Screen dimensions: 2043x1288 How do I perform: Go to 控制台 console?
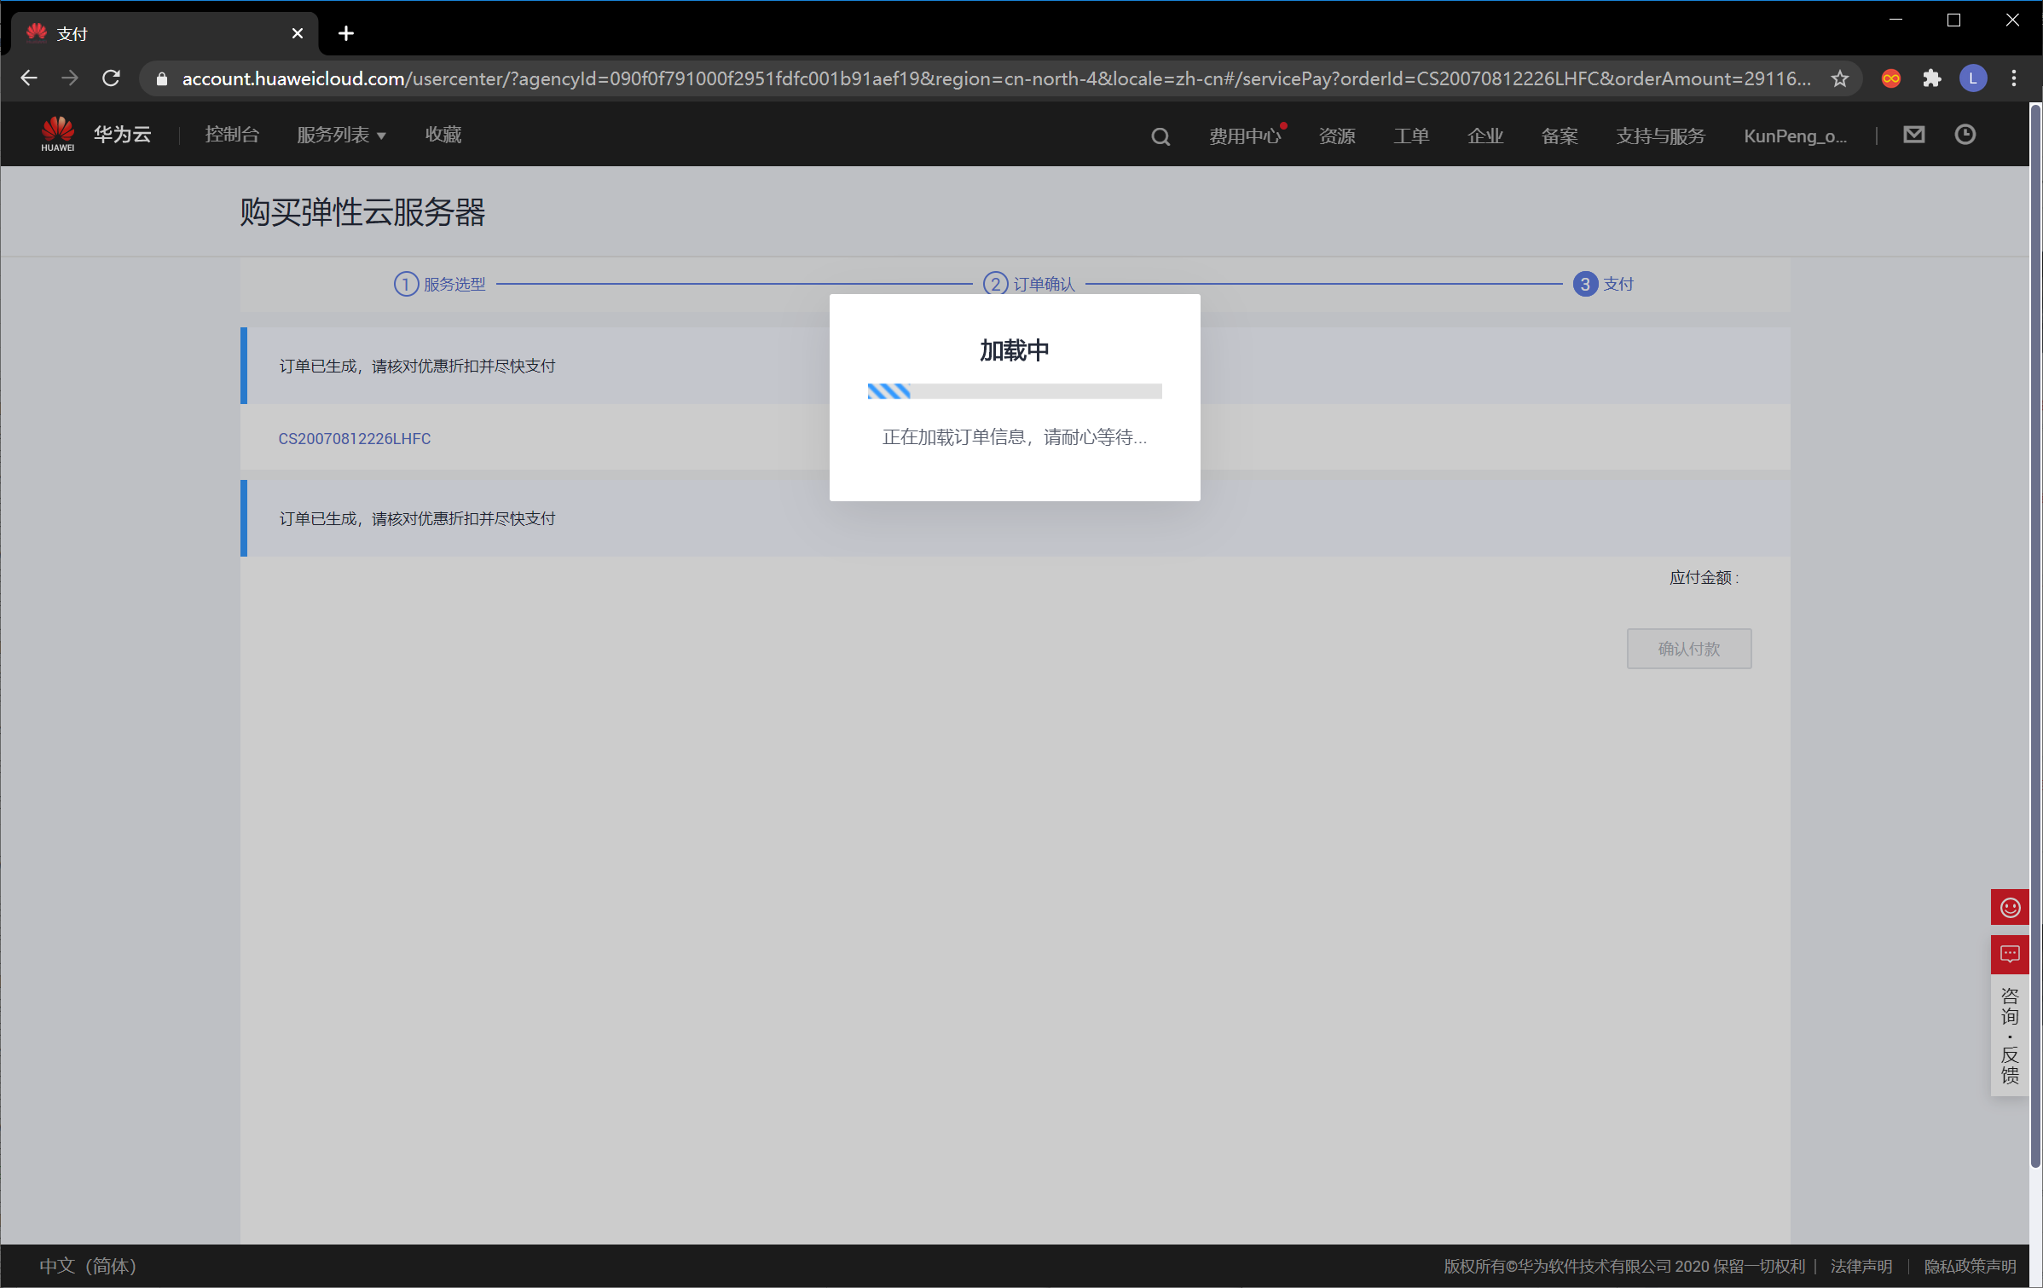pos(232,135)
